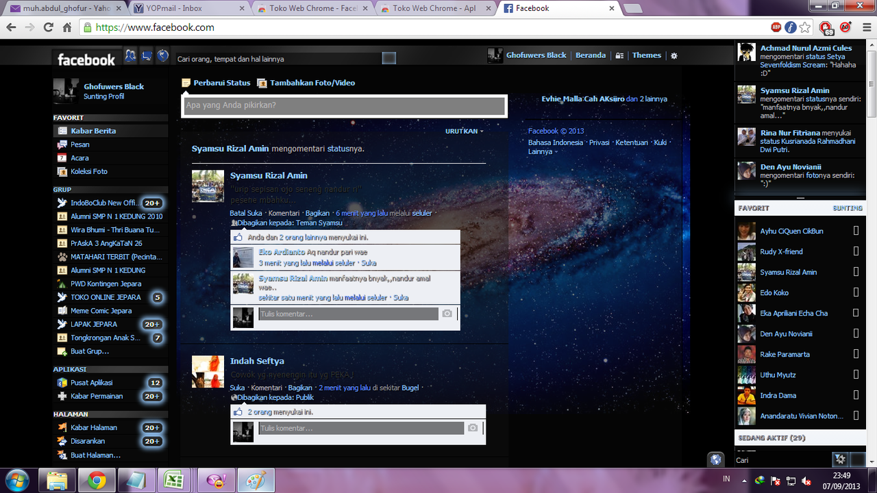The height and width of the screenshot is (493, 877).
Task: Click Suka on Indah Seftya's post
Action: [237, 388]
